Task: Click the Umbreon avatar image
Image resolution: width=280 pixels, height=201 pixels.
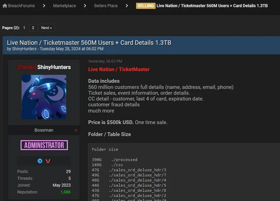Action: [x=44, y=97]
